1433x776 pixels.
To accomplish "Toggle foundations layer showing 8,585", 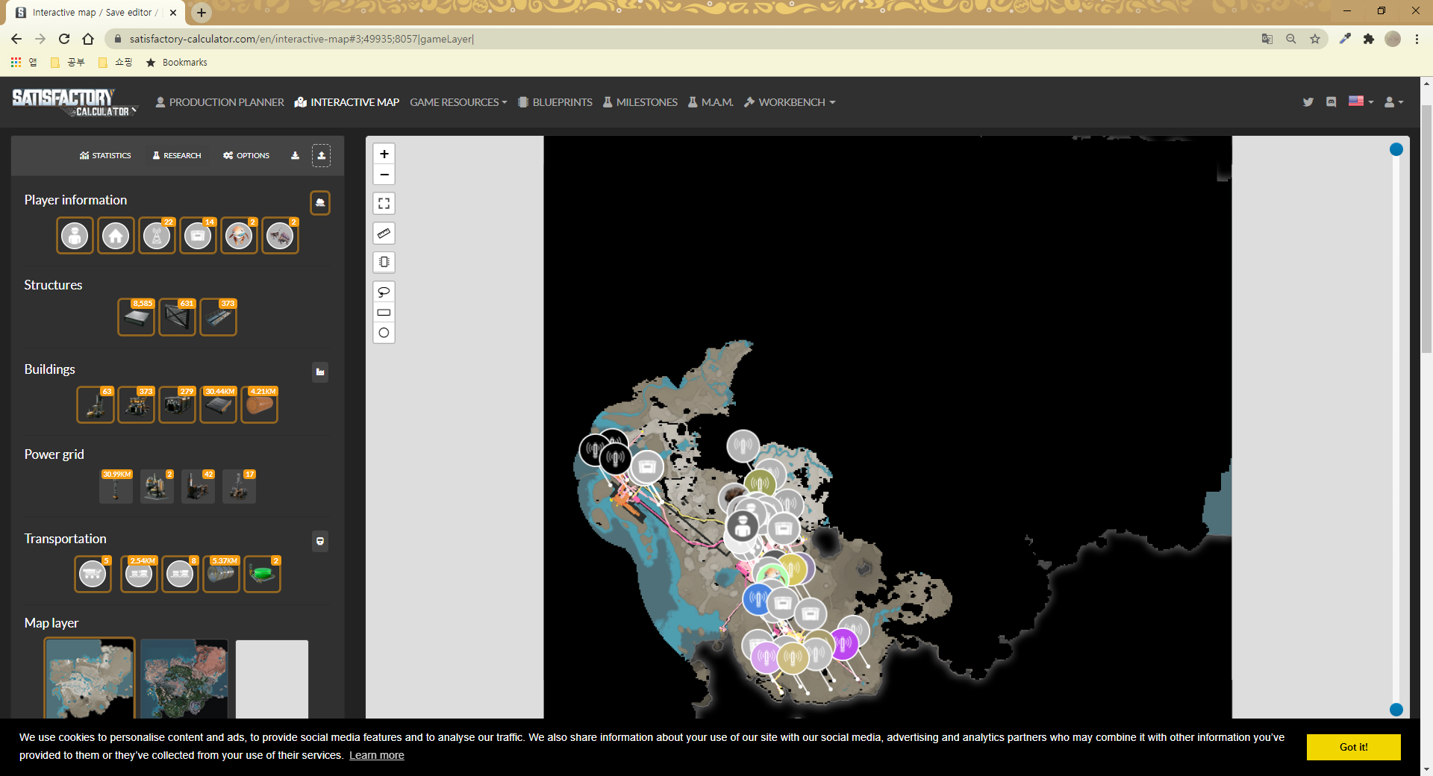I will pyautogui.click(x=137, y=317).
